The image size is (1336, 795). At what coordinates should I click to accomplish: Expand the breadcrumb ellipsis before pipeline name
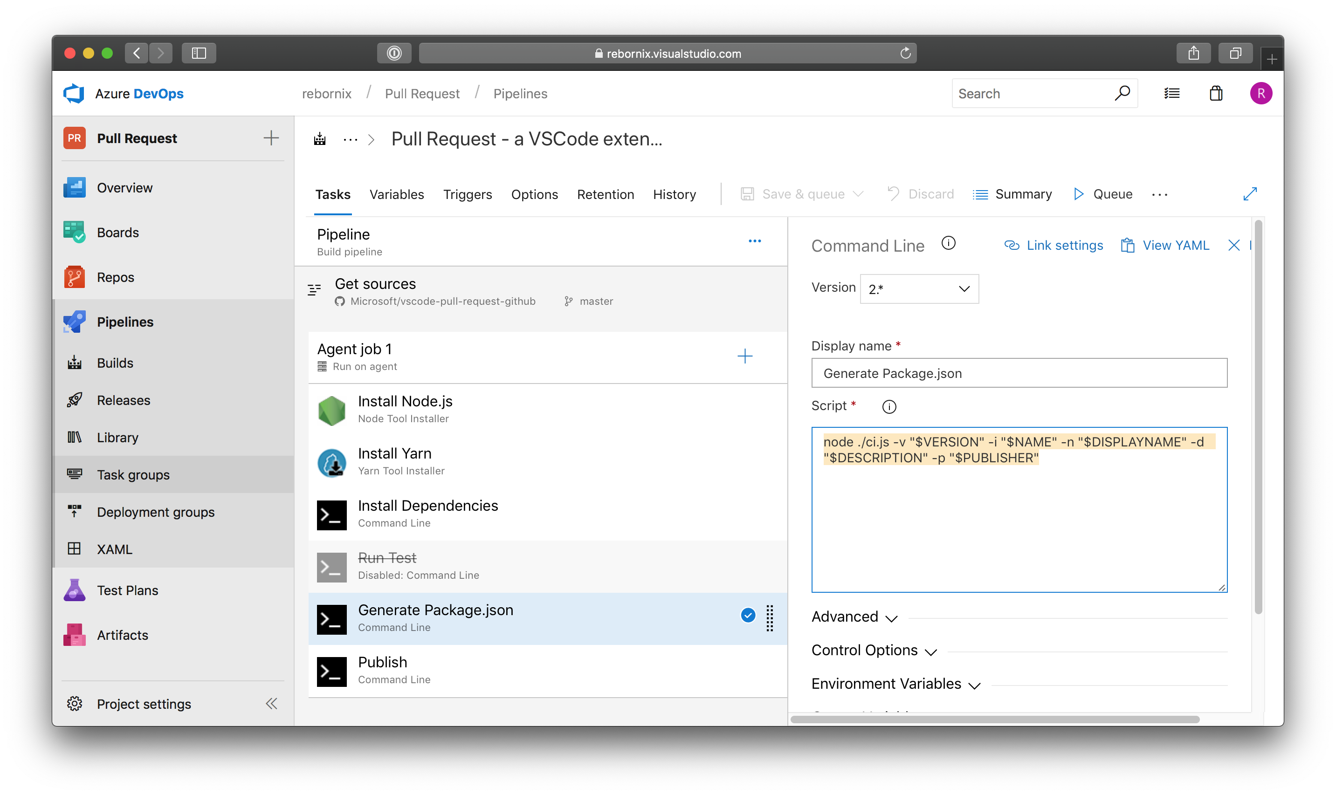point(350,140)
